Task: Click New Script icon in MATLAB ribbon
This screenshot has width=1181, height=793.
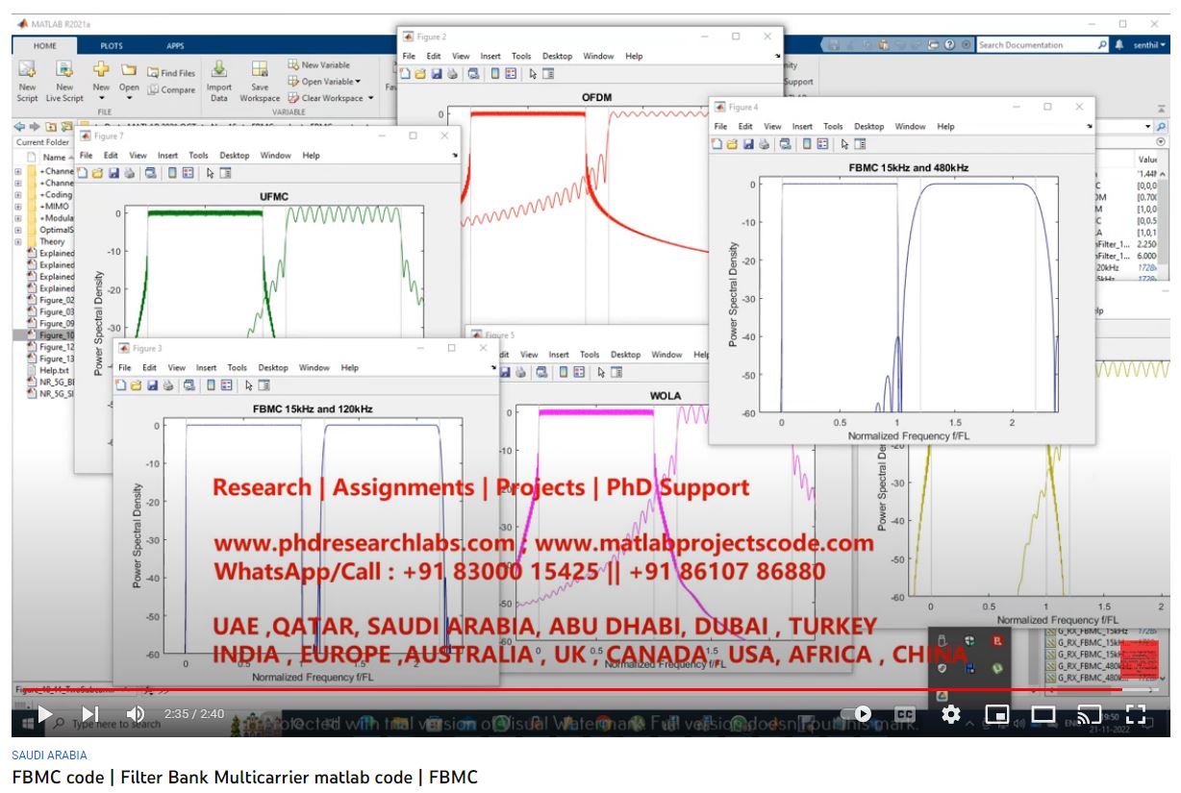Action: click(x=27, y=71)
